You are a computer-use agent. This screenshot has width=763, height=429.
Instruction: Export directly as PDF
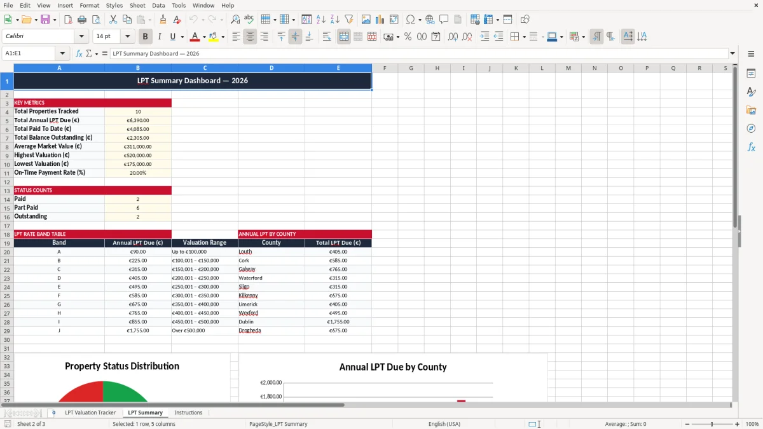point(68,20)
